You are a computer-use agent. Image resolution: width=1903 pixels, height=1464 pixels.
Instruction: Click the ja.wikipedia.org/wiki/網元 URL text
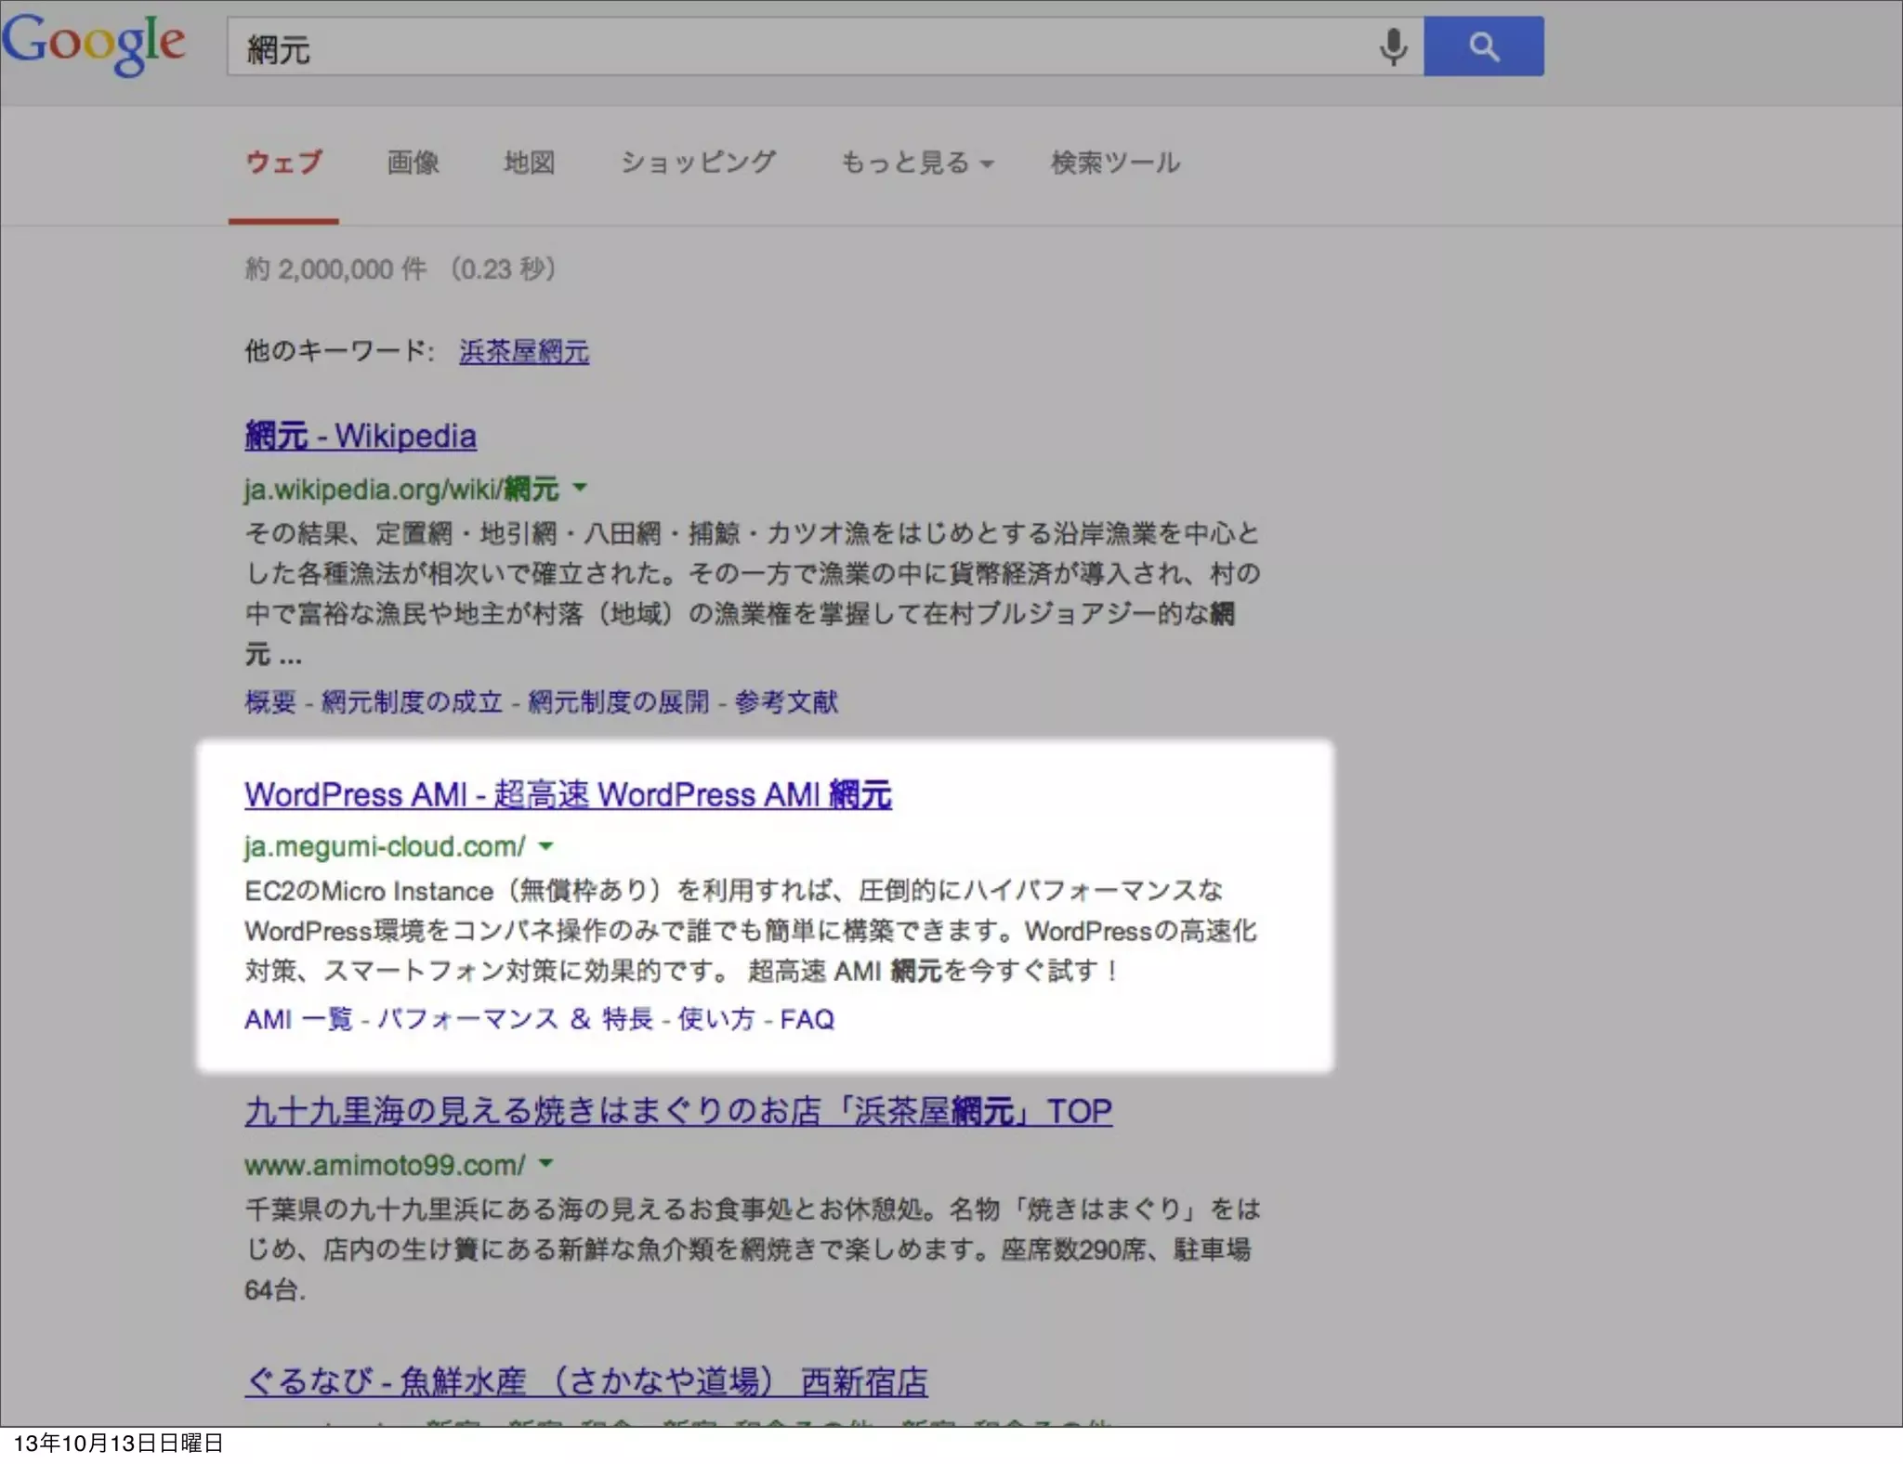(401, 489)
